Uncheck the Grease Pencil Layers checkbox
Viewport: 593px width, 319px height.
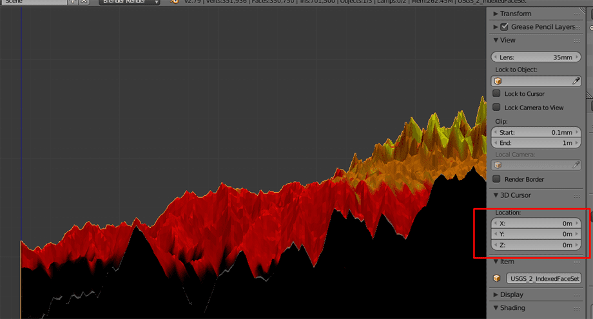[504, 27]
